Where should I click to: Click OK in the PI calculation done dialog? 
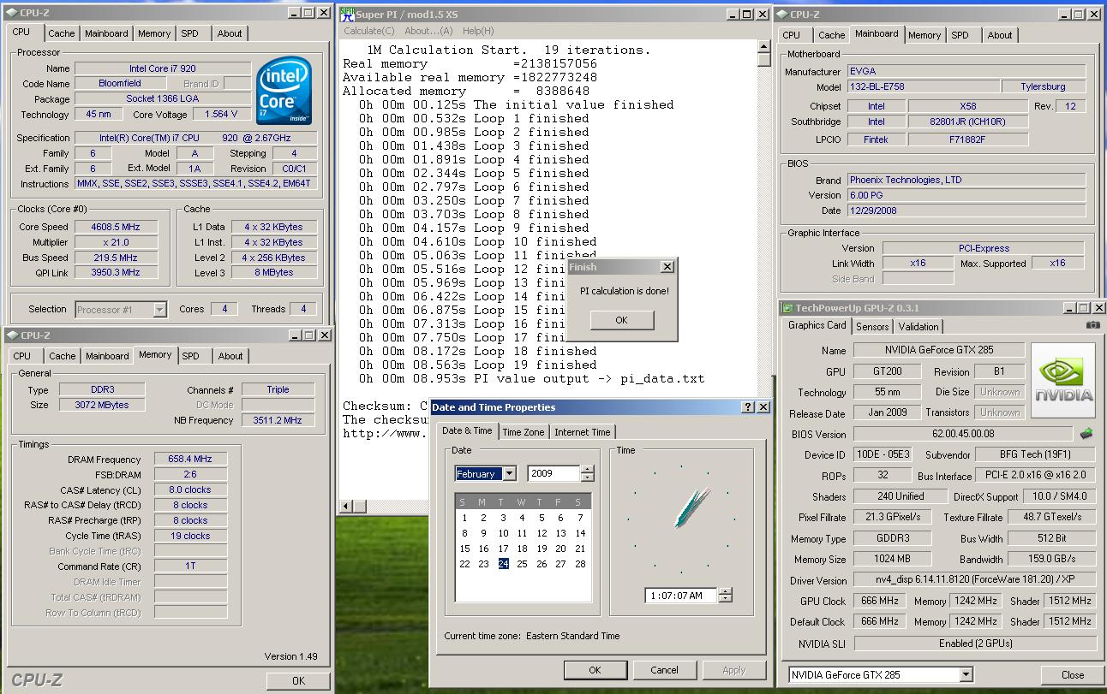(621, 320)
